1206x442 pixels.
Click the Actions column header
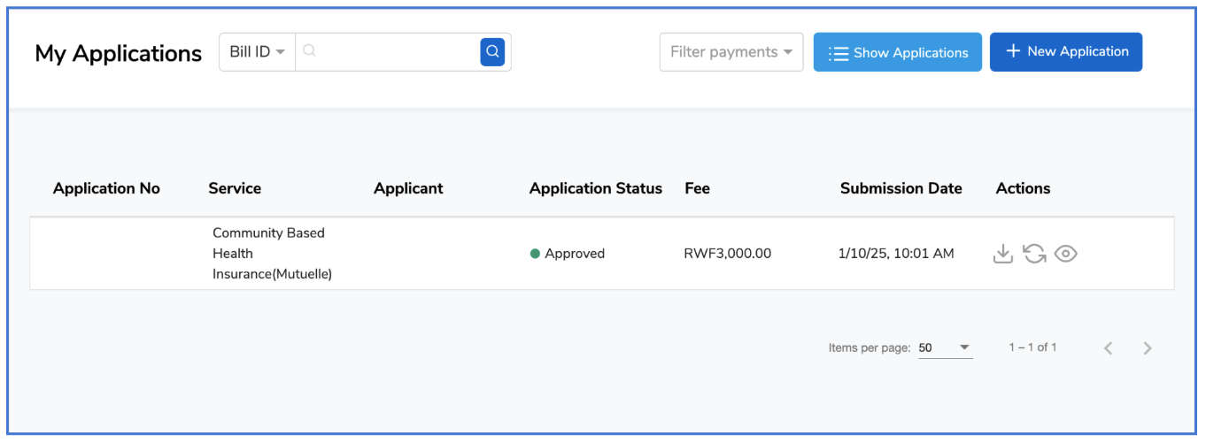[1023, 188]
